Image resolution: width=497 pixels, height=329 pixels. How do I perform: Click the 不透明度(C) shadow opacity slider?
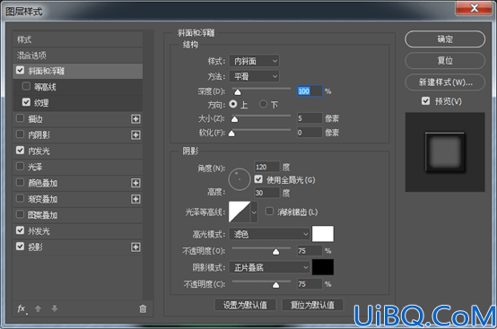[275, 285]
